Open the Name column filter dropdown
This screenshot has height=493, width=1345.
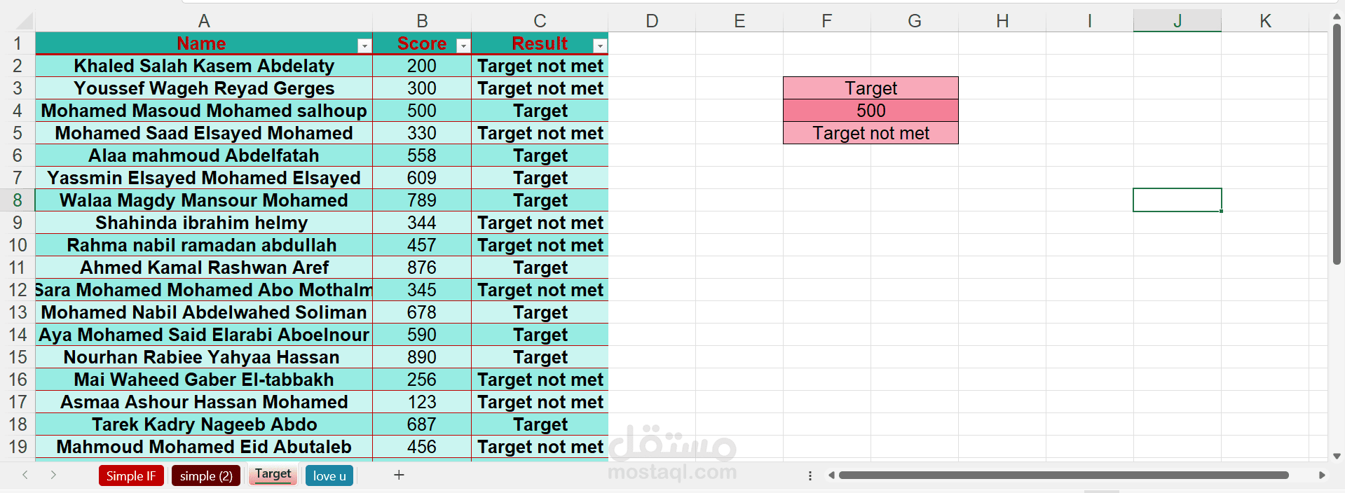click(x=364, y=46)
